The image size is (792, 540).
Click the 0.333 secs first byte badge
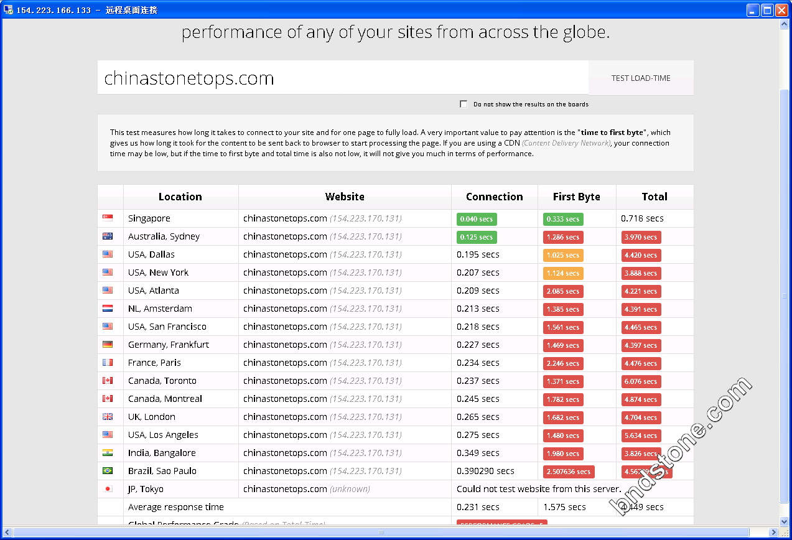pos(563,219)
